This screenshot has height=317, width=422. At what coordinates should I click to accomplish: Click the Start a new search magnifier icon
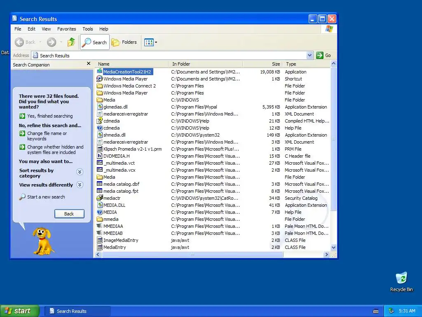click(x=22, y=197)
